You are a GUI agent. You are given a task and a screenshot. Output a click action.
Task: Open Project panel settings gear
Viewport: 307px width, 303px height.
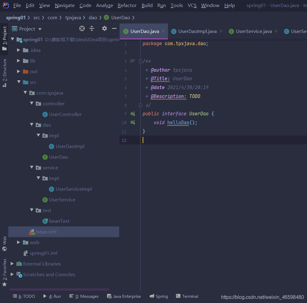105,29
